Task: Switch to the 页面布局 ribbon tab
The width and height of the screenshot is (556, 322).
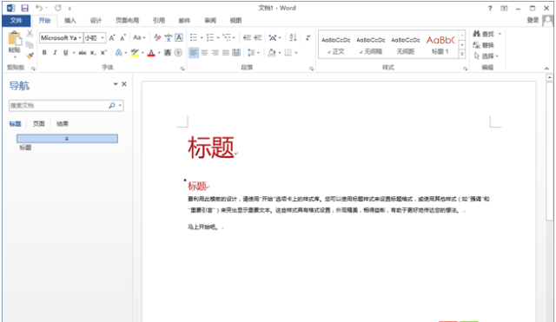Action: tap(128, 21)
